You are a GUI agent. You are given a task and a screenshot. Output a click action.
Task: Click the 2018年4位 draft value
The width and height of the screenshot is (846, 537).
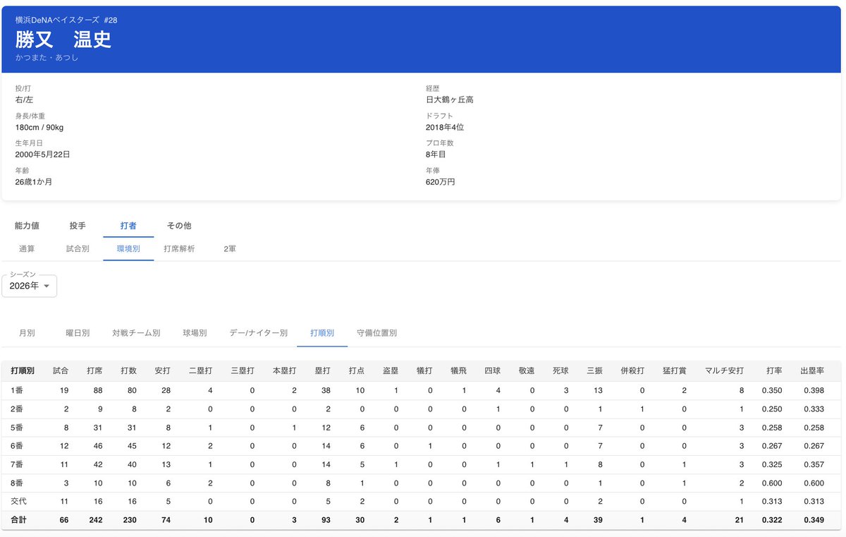(x=445, y=128)
